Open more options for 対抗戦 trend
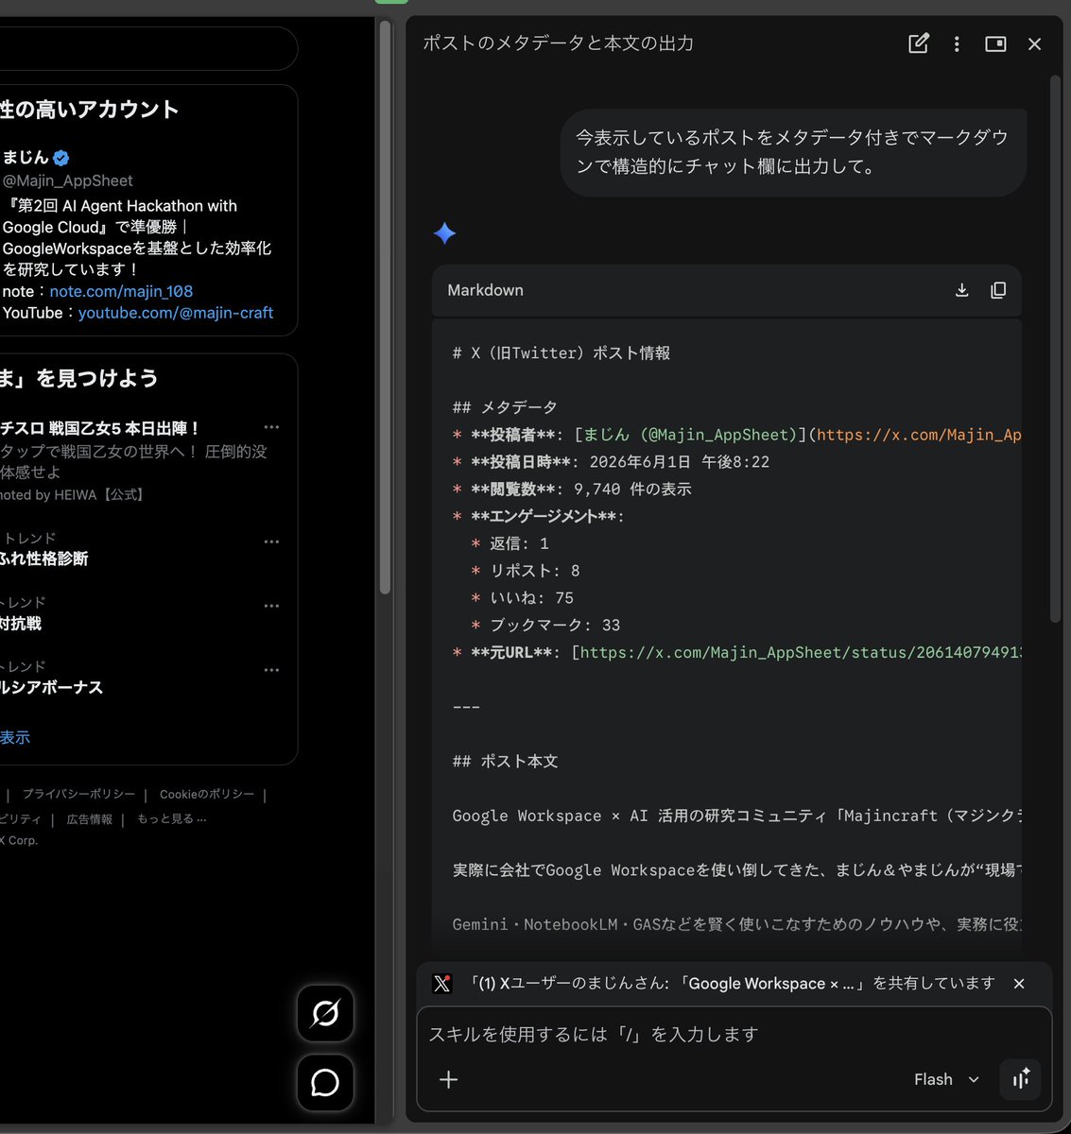 [271, 606]
